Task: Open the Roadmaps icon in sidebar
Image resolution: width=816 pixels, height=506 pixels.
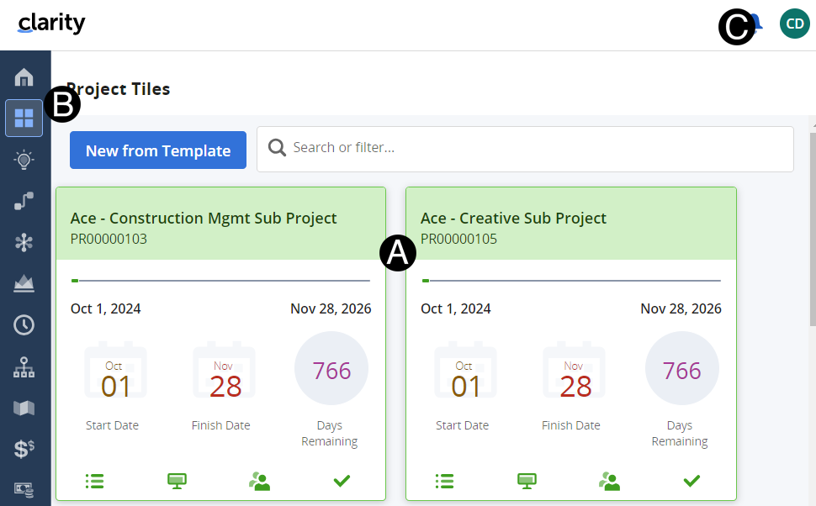Action: 24,201
